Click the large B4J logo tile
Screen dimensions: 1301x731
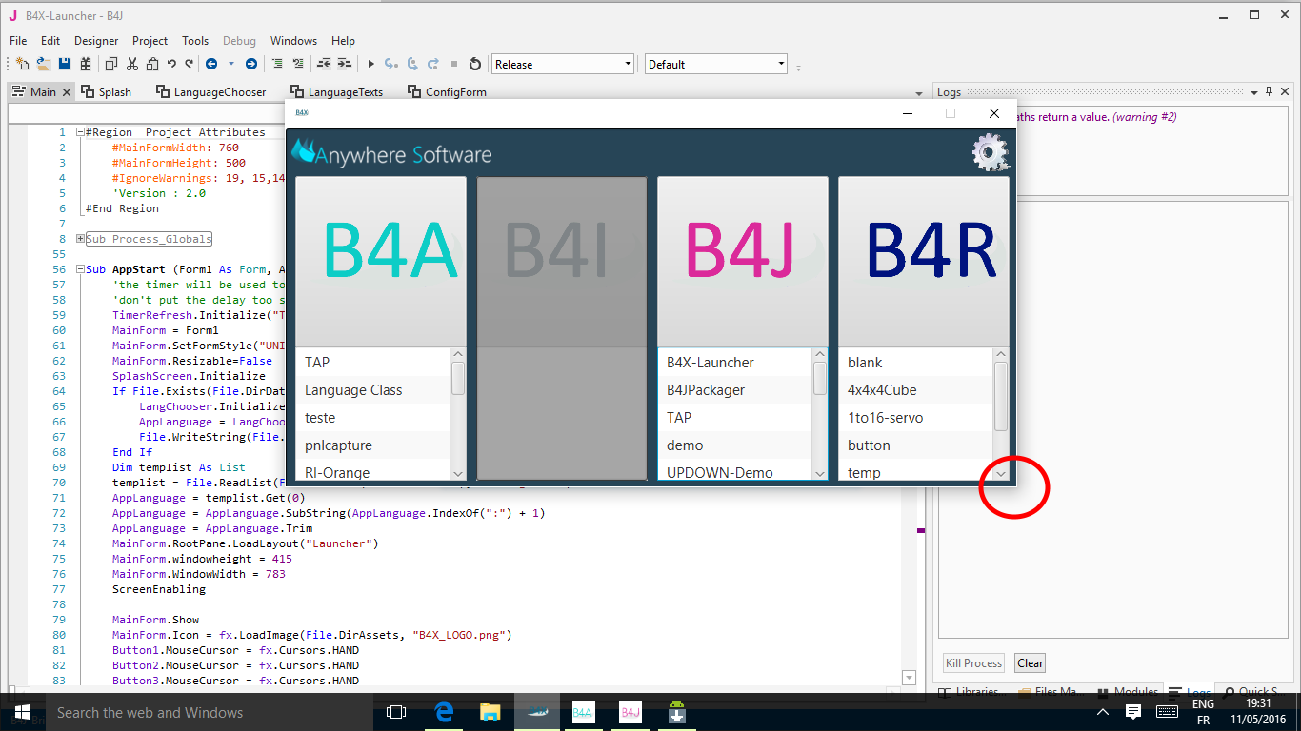pyautogui.click(x=743, y=262)
